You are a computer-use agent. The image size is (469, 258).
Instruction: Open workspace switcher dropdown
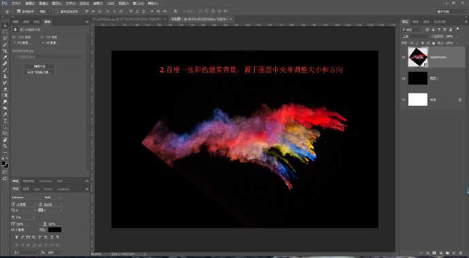pyautogui.click(x=451, y=12)
